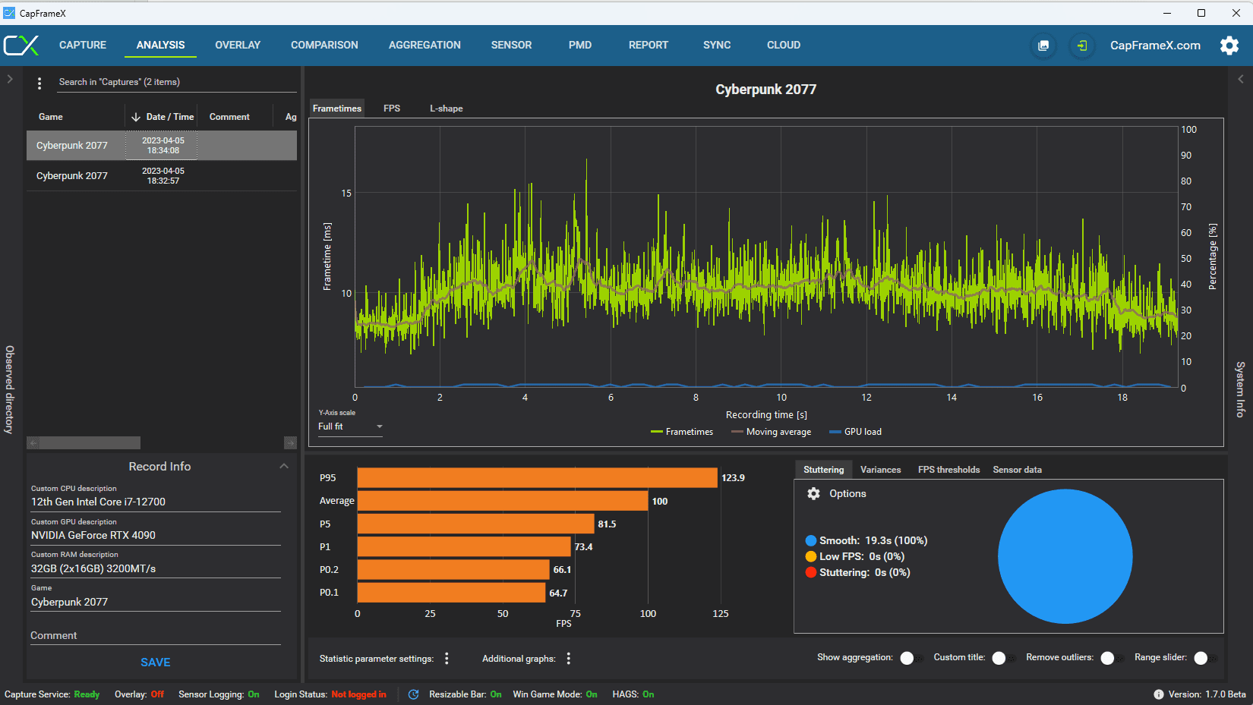Sort captures by Date / Time column
Screen dimensions: 1253x705
pos(163,117)
